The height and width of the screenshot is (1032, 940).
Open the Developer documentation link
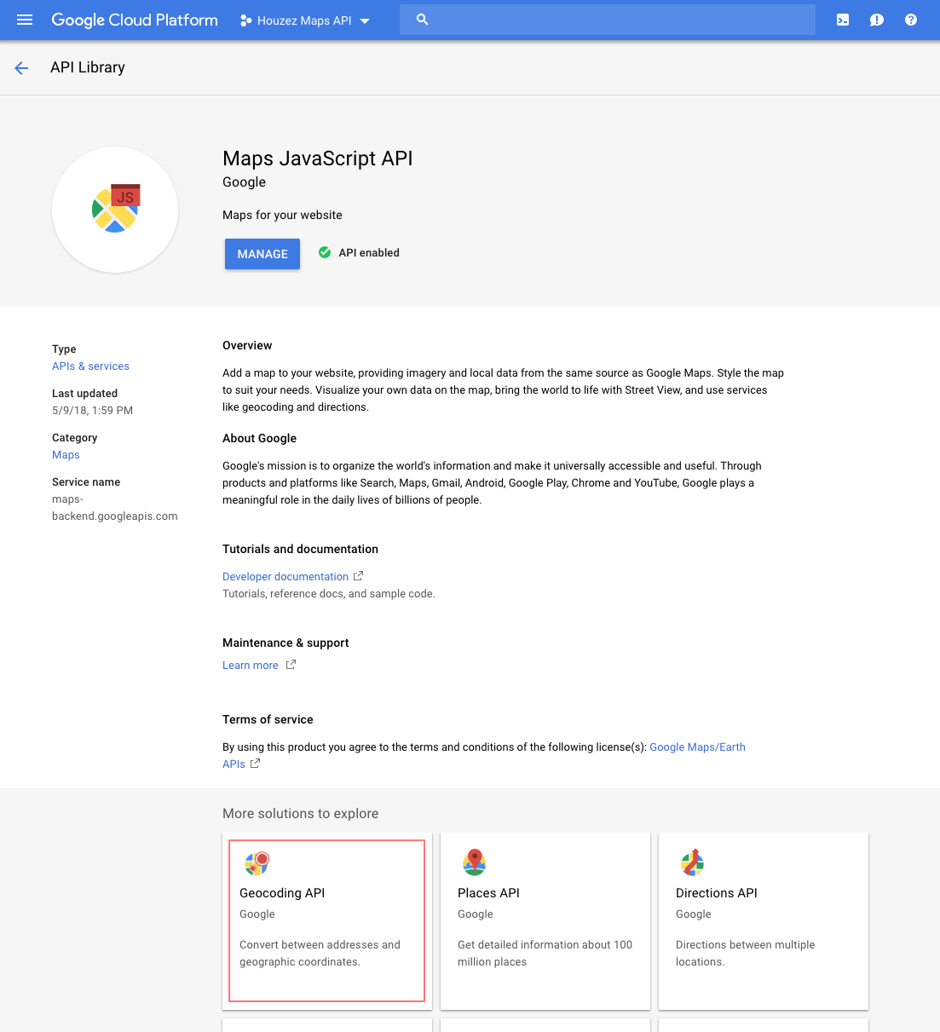click(285, 577)
